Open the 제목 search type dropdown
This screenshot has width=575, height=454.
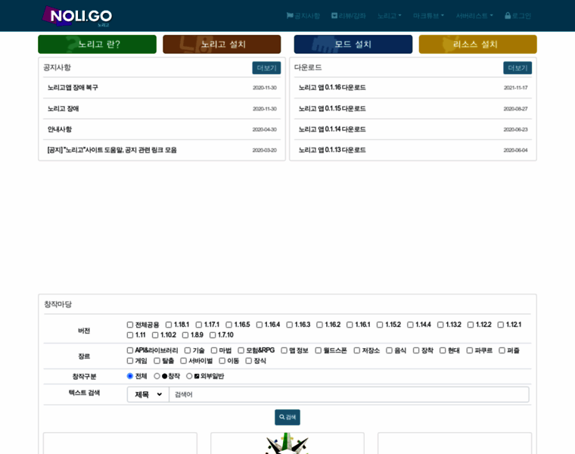tap(148, 394)
